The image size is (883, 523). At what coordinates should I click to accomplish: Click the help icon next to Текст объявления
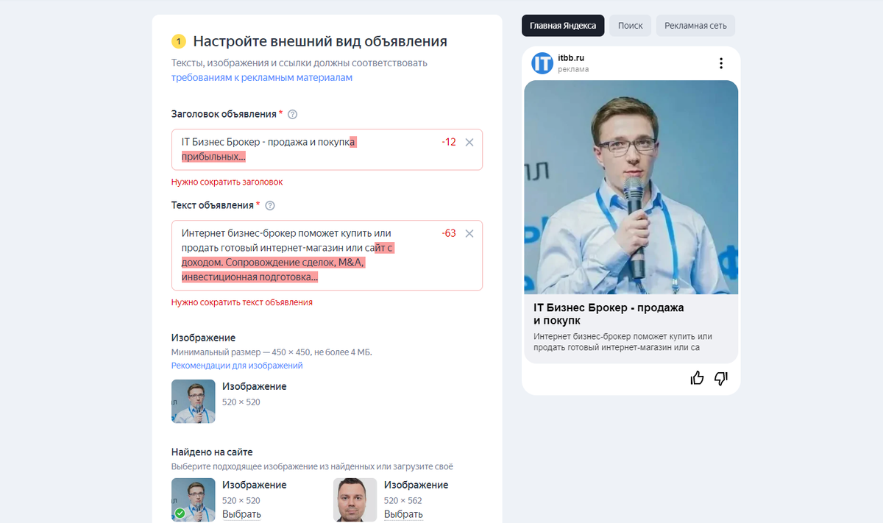pyautogui.click(x=270, y=205)
